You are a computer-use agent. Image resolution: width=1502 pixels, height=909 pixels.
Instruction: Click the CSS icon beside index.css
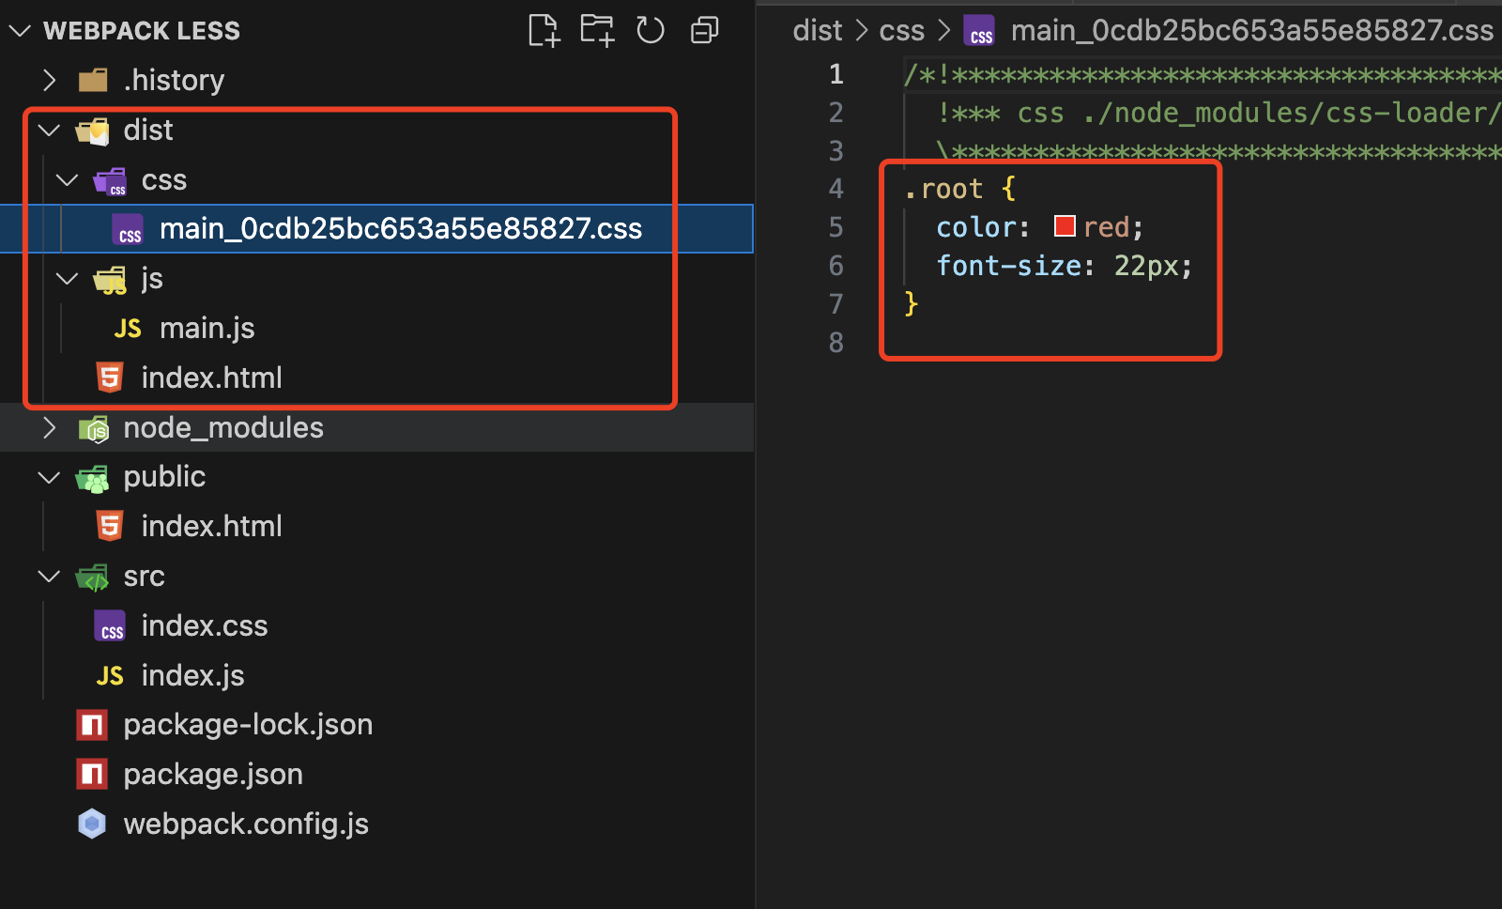point(110,625)
